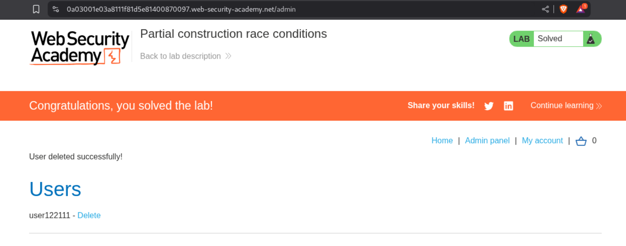Click the flask icon in lab status
This screenshot has height=246, width=626.
591,39
